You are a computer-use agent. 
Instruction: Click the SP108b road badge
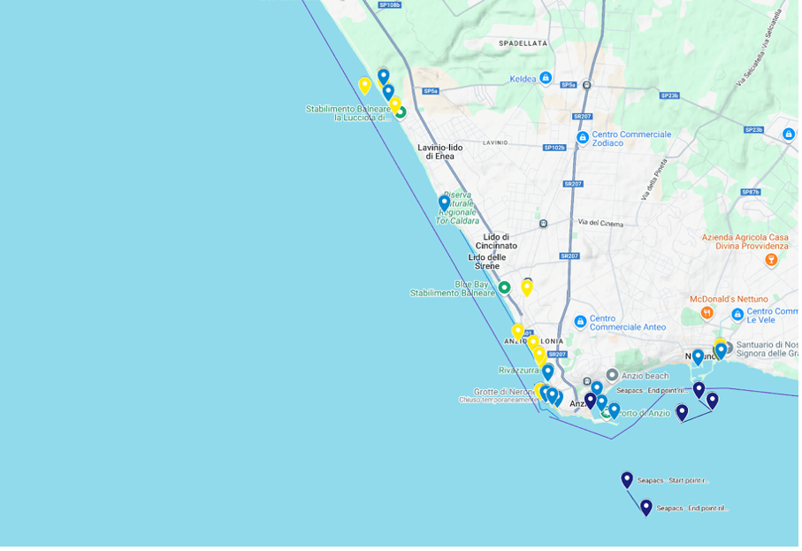pos(389,4)
